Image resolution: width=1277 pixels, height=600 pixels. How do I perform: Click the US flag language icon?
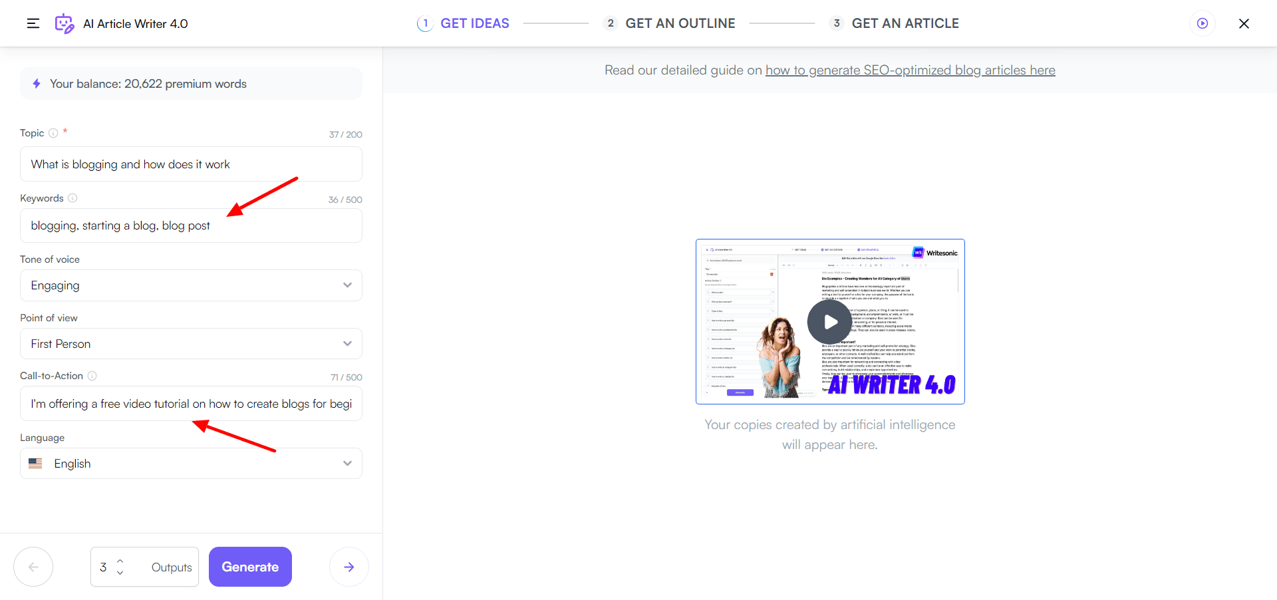pyautogui.click(x=36, y=464)
